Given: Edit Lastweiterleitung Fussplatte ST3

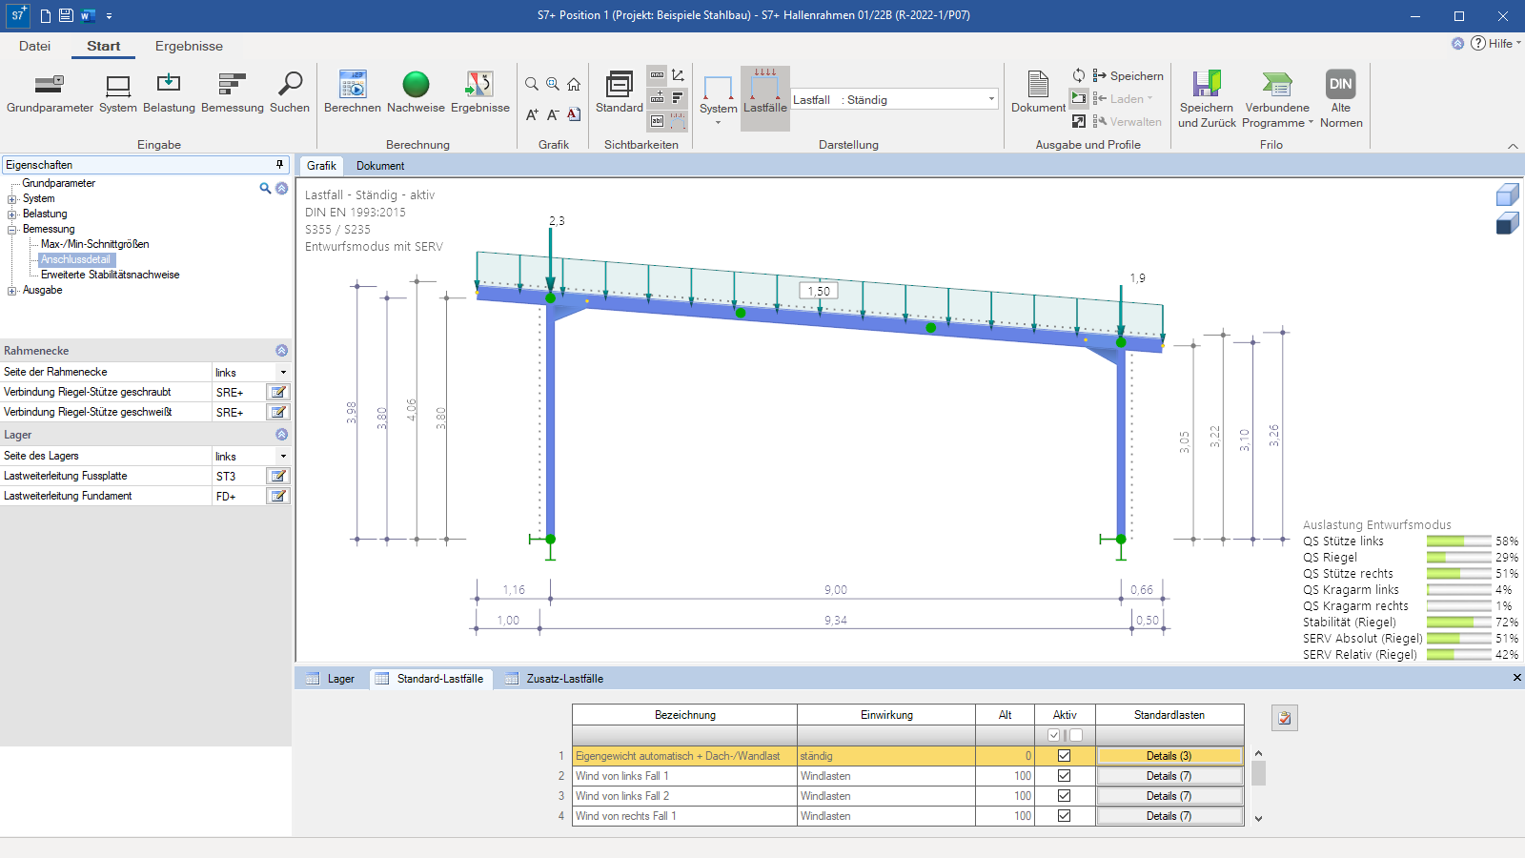Looking at the screenshot, I should (x=277, y=476).
